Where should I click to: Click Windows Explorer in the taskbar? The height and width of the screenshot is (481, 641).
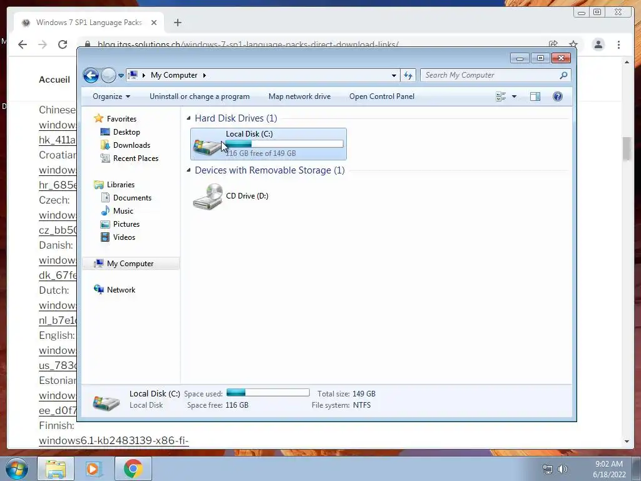click(x=56, y=468)
